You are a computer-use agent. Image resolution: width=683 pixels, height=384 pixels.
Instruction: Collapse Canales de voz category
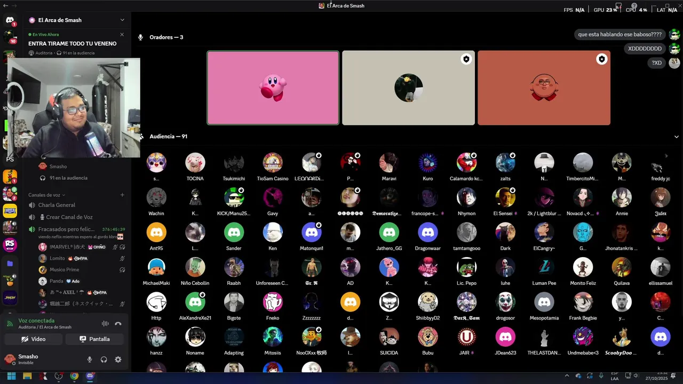click(47, 195)
